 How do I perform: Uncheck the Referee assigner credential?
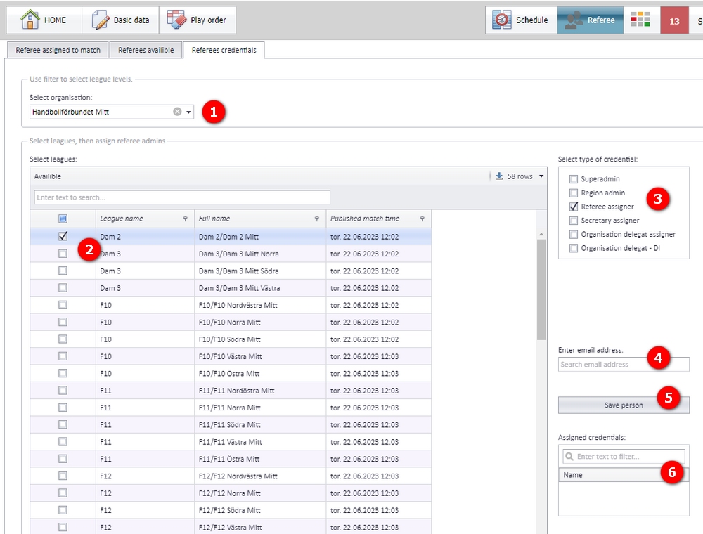coord(574,207)
